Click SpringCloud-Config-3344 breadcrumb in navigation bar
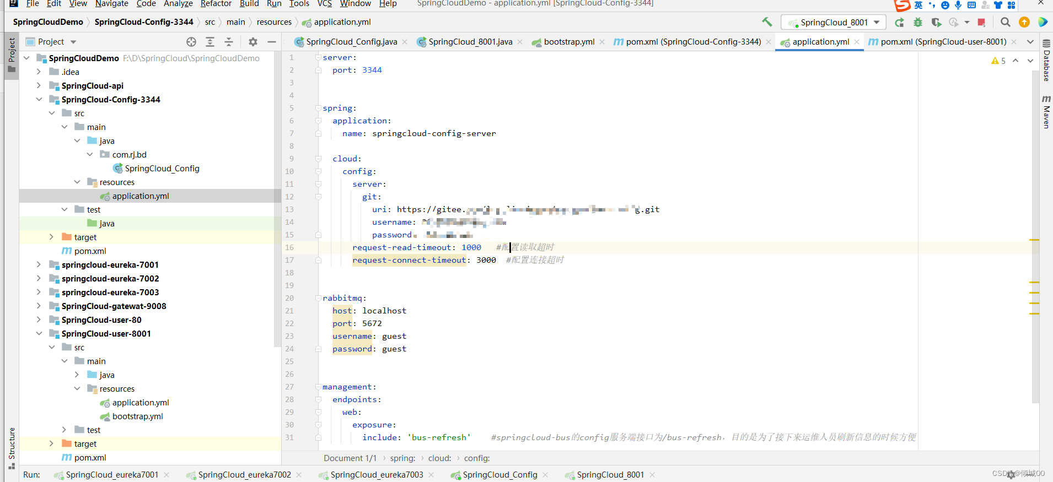This screenshot has width=1053, height=482. (x=144, y=22)
